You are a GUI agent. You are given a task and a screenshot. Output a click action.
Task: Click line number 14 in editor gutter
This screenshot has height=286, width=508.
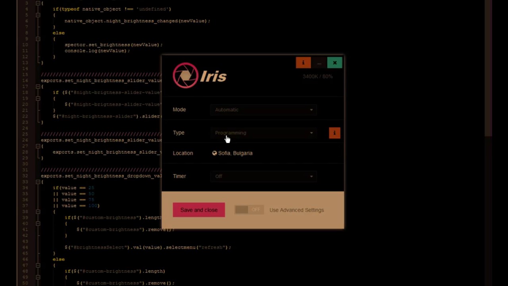(x=25, y=69)
